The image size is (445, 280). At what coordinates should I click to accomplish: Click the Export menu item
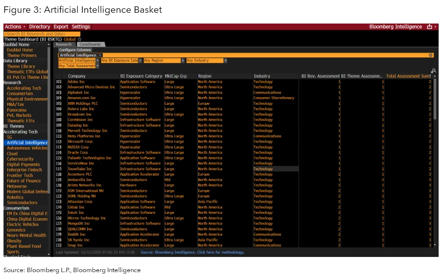61,26
